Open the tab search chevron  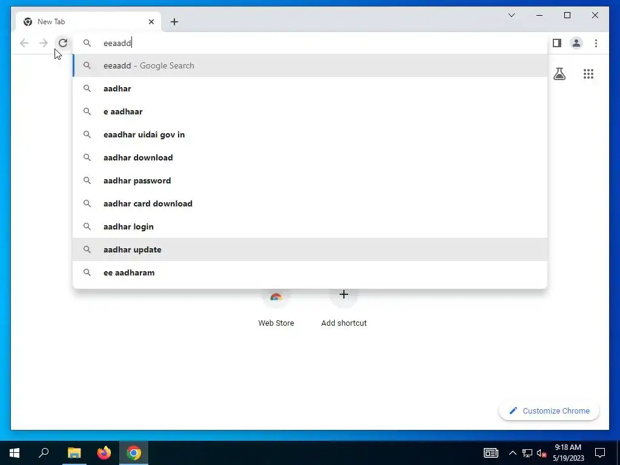click(x=511, y=15)
